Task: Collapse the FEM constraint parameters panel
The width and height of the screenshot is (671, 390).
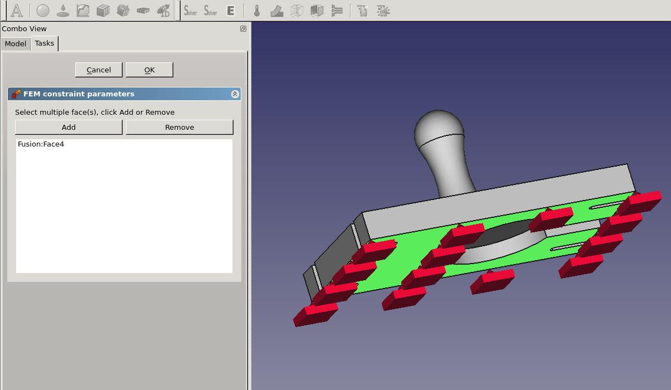Action: coord(235,94)
